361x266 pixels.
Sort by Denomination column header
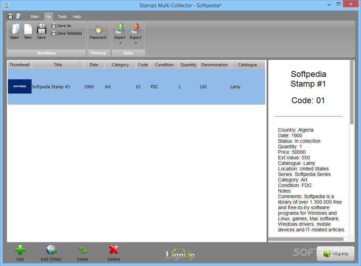pyautogui.click(x=215, y=65)
